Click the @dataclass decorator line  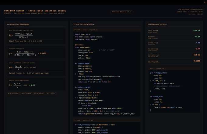pyautogui.click(x=79, y=45)
